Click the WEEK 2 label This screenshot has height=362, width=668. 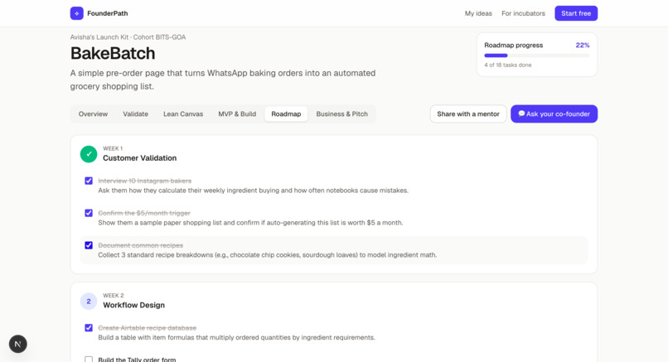pos(114,295)
